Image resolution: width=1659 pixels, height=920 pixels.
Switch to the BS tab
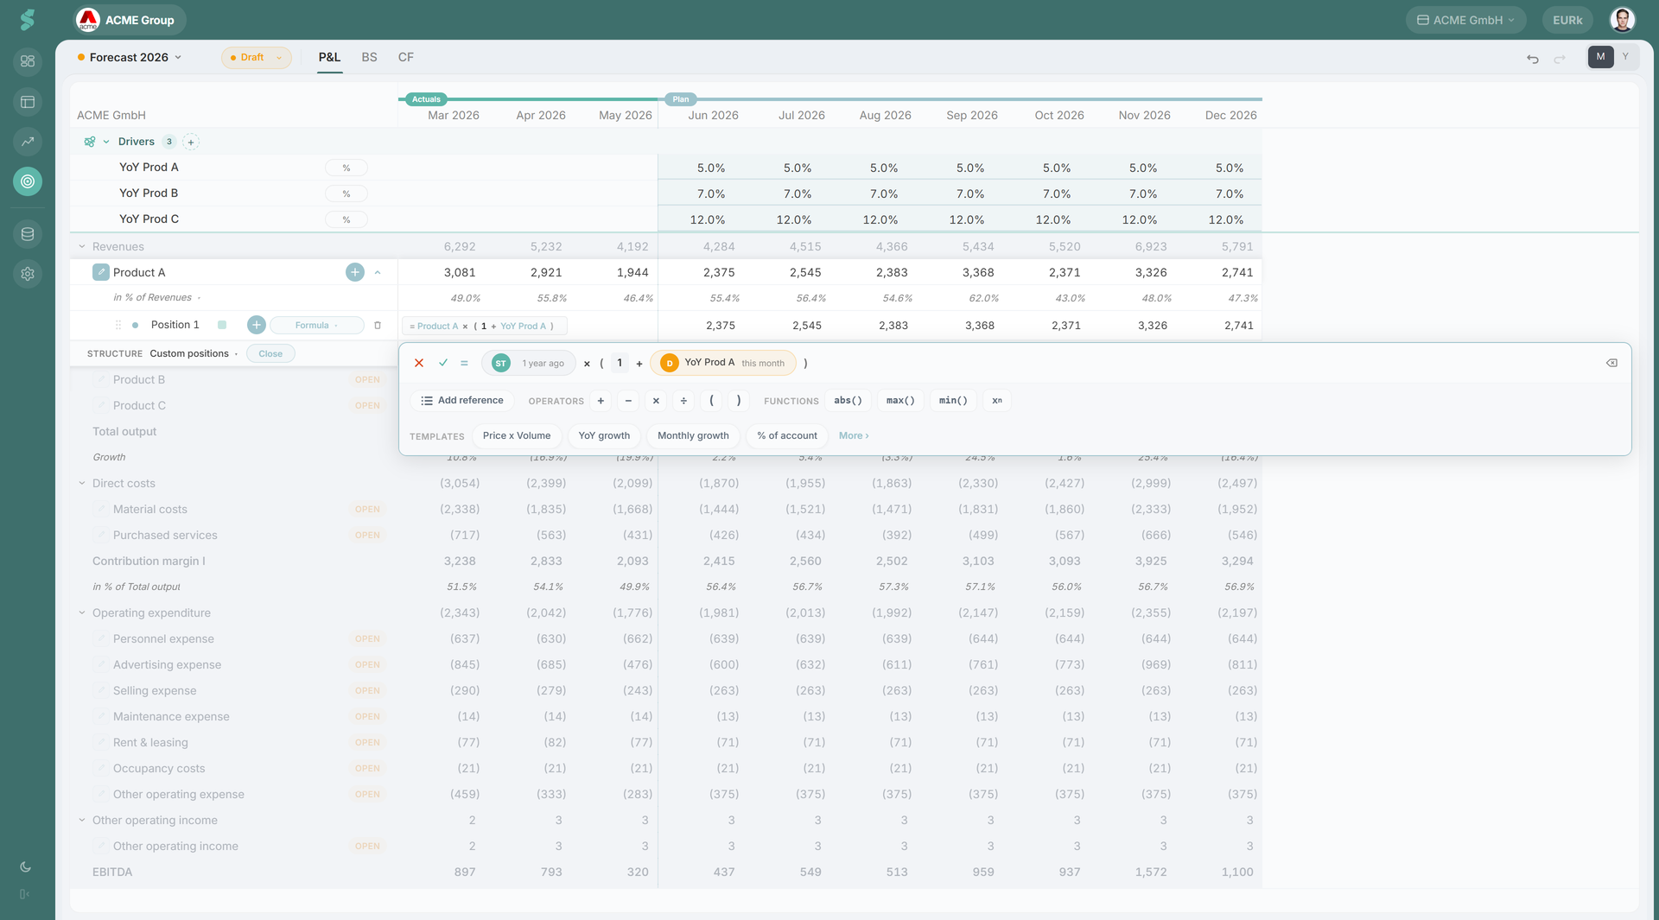(x=369, y=57)
